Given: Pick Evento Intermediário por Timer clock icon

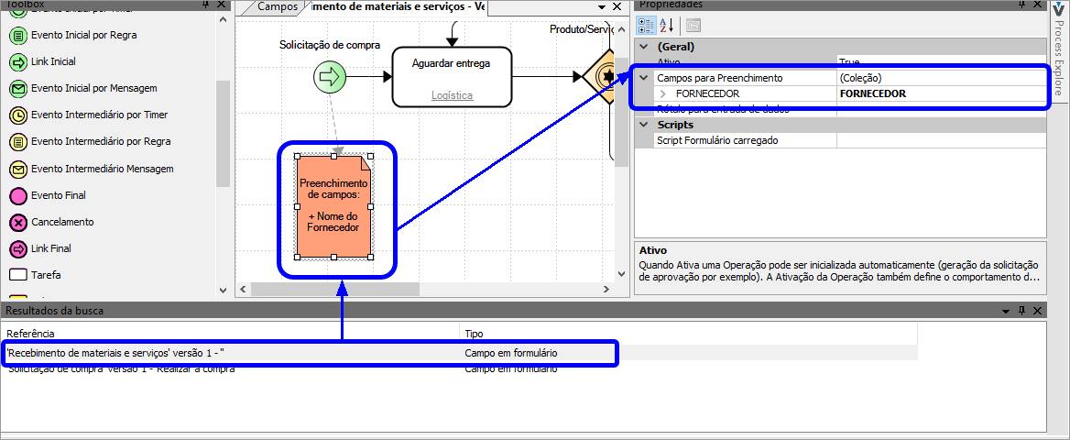Looking at the screenshot, I should click(17, 115).
